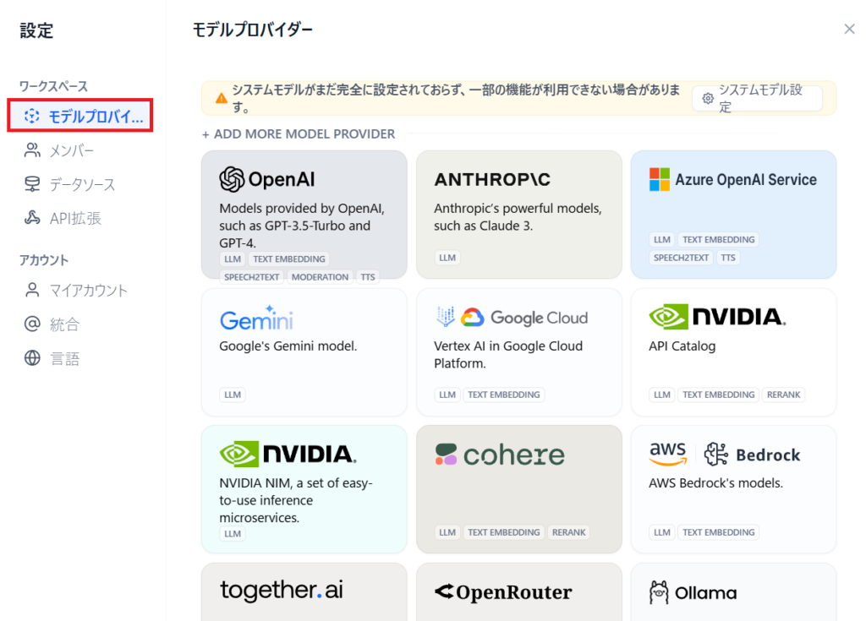866x621 pixels.
Task: Click the LLM tag on the Azure card
Action: 661,240
